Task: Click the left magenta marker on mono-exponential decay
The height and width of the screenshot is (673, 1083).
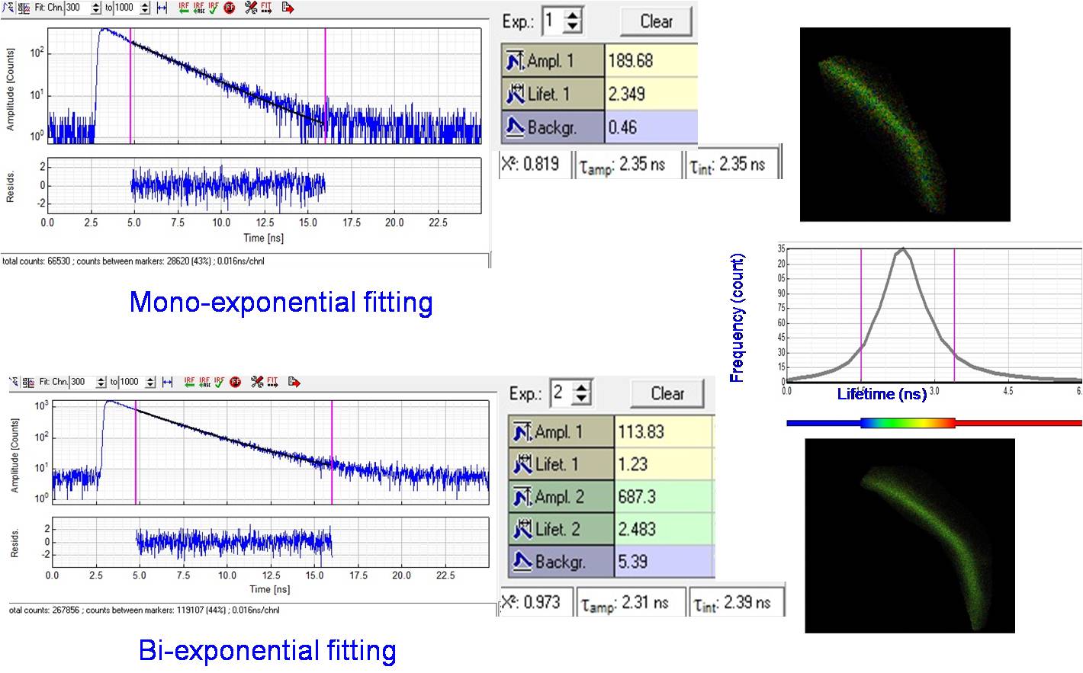Action: tap(130, 86)
